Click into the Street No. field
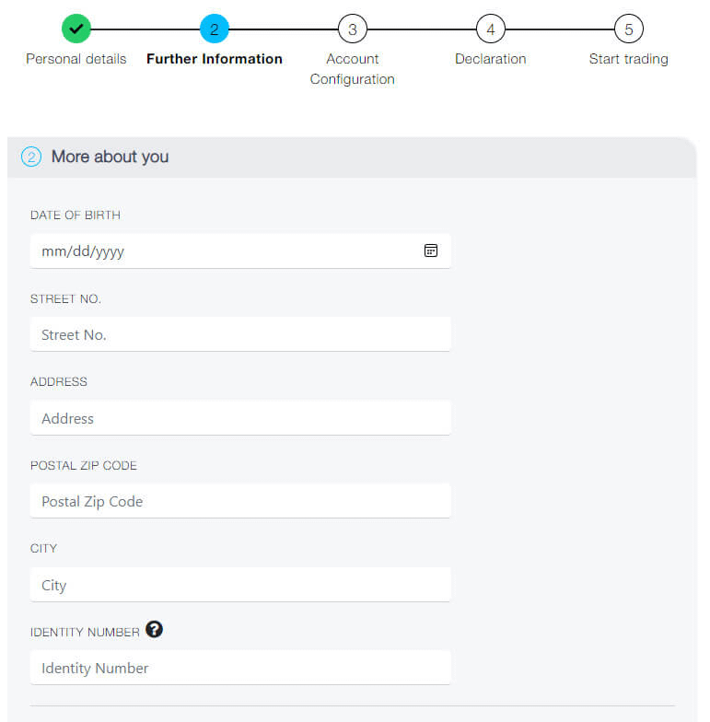The image size is (710, 722). (239, 334)
